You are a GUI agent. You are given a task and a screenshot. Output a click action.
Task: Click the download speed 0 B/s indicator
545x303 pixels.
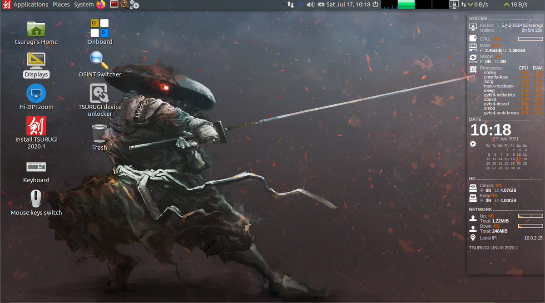[x=479, y=5]
